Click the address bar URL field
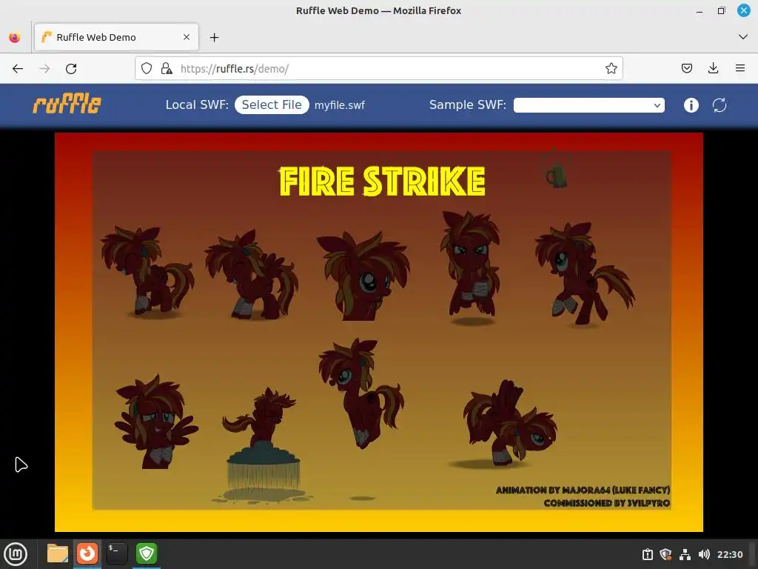The image size is (758, 569). (379, 69)
